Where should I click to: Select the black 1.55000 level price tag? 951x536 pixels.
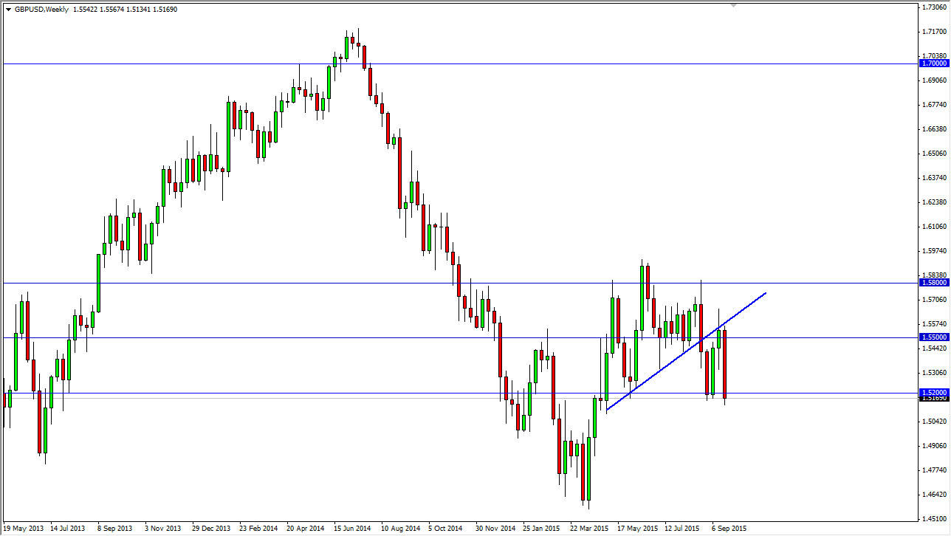pos(934,337)
